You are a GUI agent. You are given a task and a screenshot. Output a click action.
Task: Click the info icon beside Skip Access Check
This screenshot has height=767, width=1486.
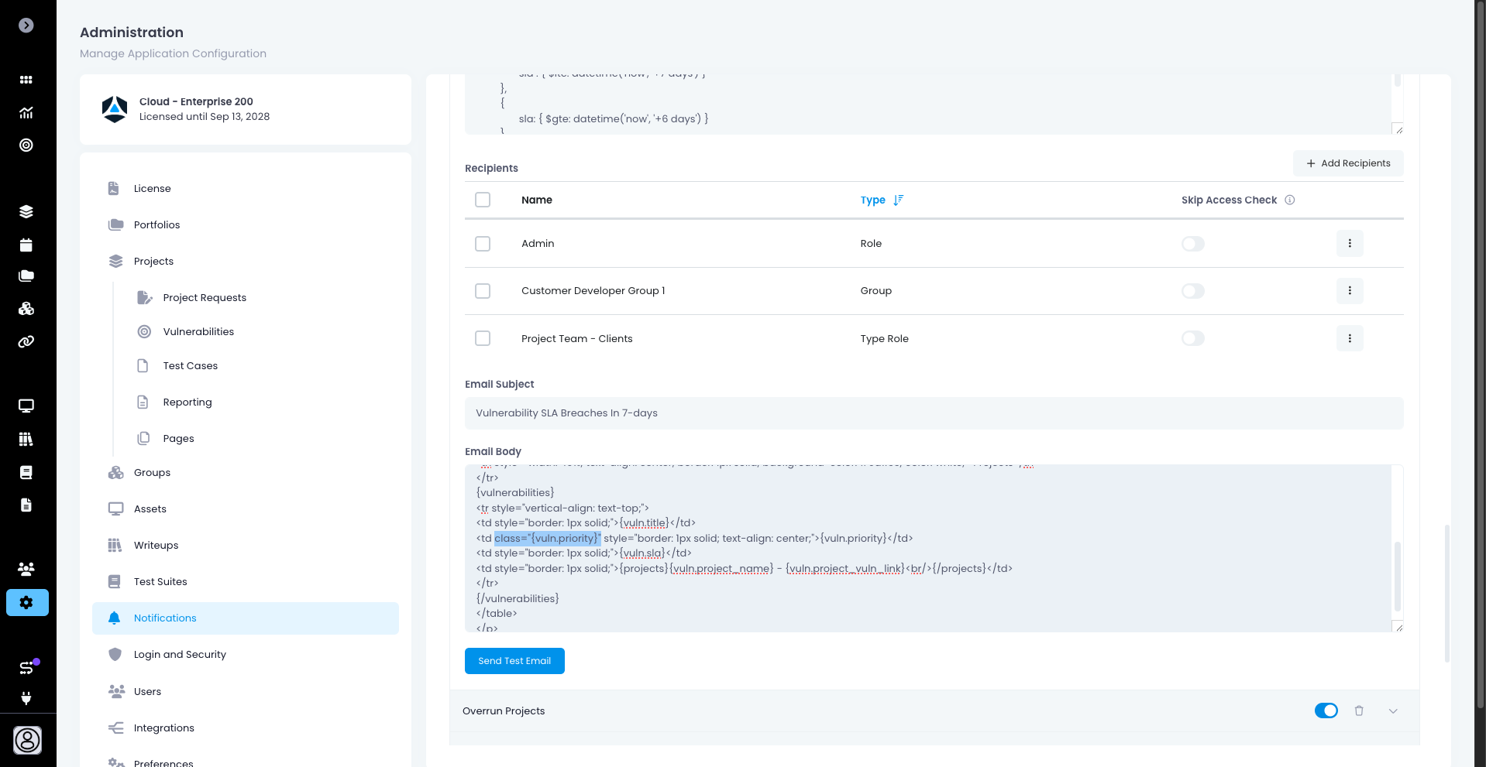[1290, 200]
